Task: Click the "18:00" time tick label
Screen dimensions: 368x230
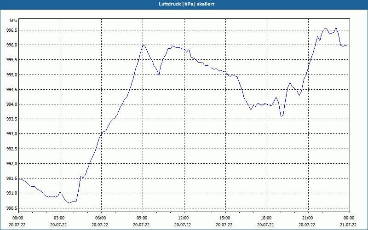Action: point(267,218)
